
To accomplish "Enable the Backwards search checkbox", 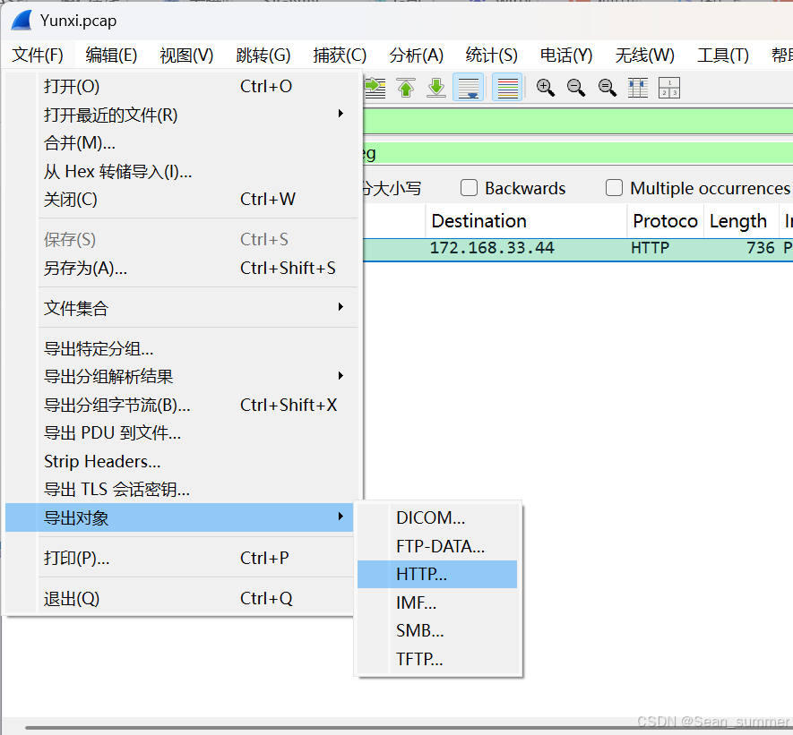I will click(469, 188).
